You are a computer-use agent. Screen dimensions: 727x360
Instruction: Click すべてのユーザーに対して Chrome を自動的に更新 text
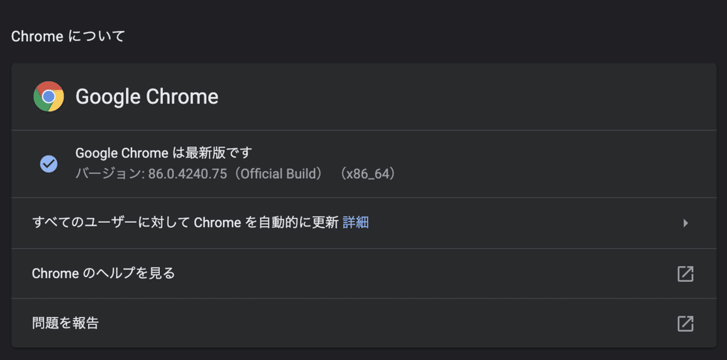click(185, 222)
